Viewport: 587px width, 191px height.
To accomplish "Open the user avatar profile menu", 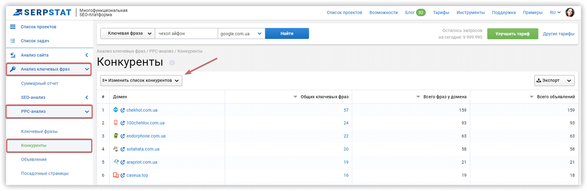I will point(570,12).
